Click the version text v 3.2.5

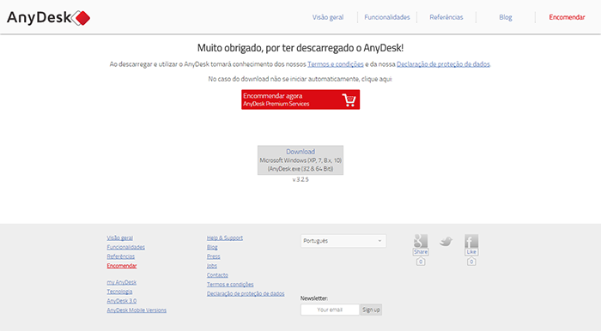click(x=300, y=179)
